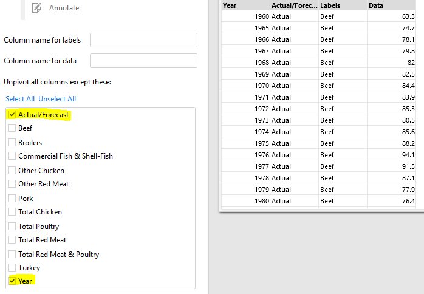Click the Year column header
Viewport: 424px width, 294px height.
[x=245, y=5]
